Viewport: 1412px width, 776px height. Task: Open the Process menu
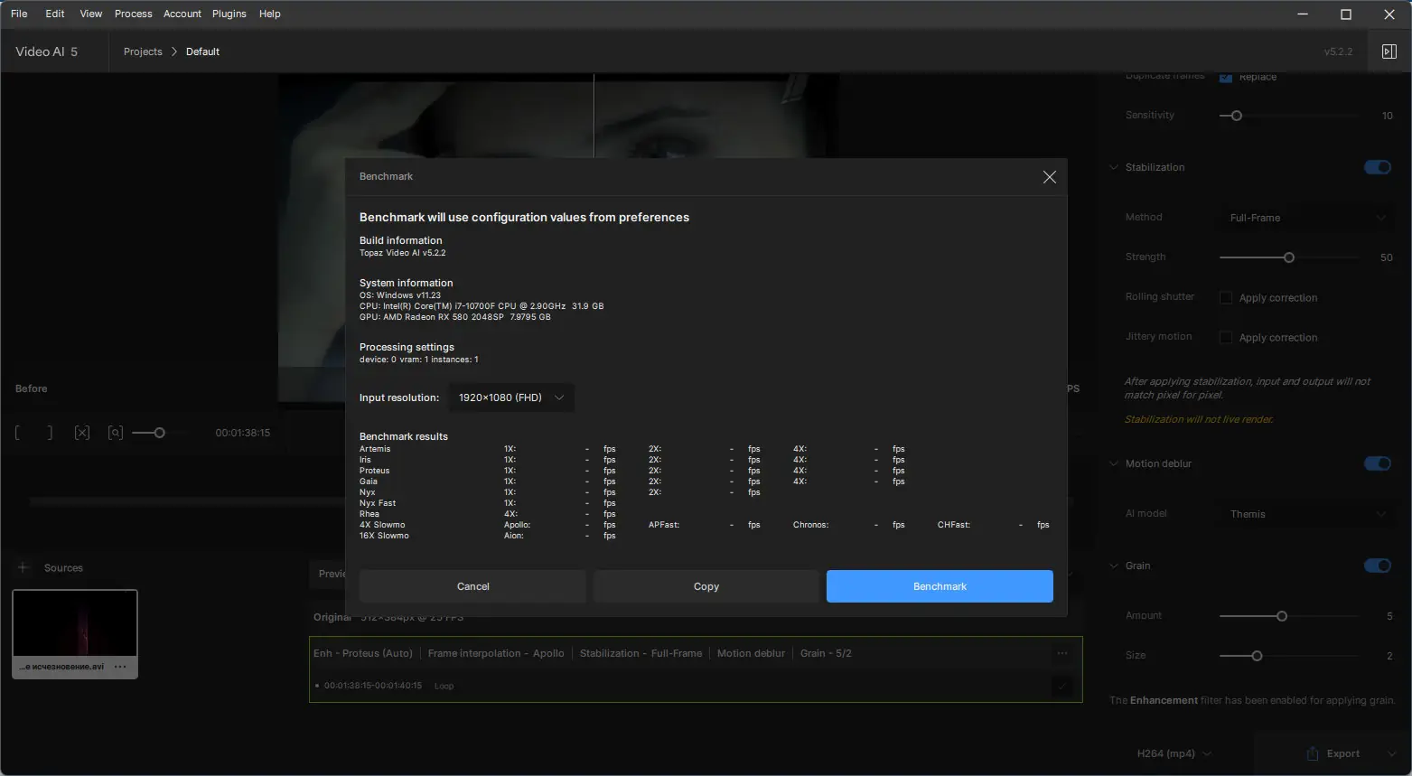(133, 14)
